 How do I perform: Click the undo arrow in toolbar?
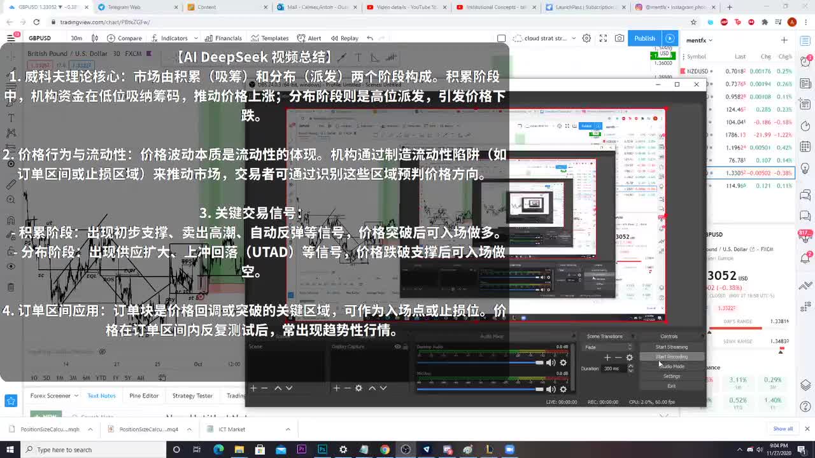click(x=370, y=38)
